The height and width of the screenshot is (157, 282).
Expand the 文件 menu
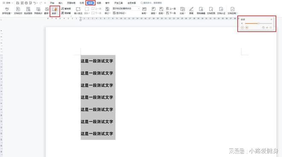click(7, 3)
